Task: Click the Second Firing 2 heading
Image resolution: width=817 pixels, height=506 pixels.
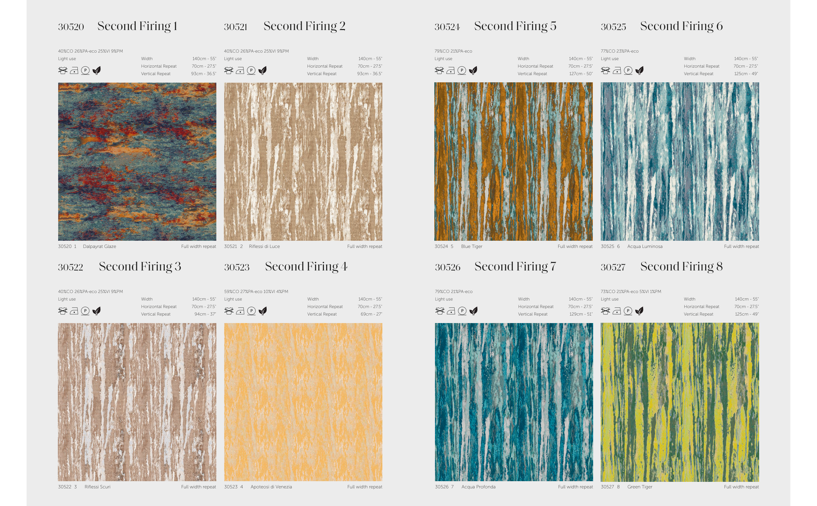Action: [x=304, y=26]
